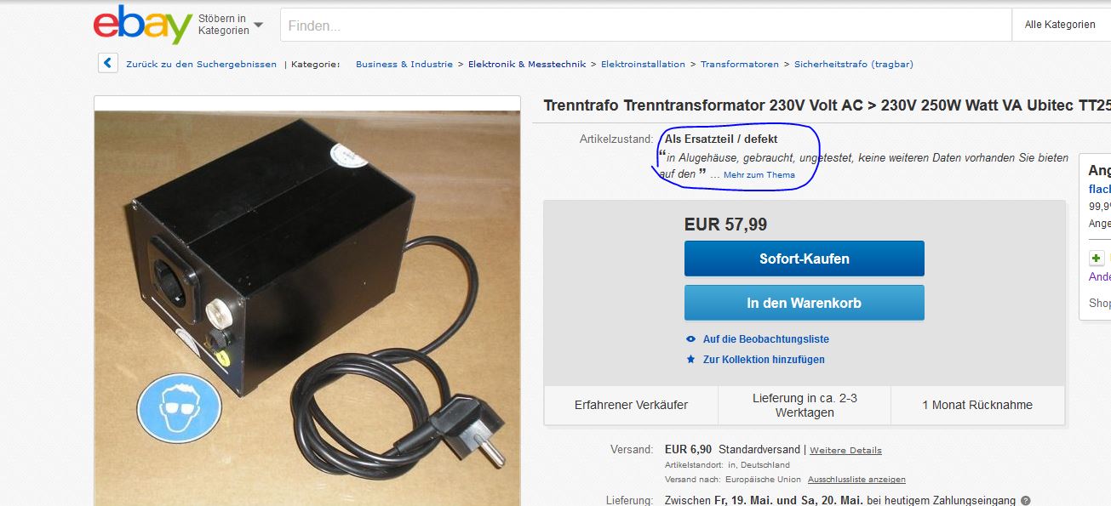Go to Transformatoren category

(740, 64)
